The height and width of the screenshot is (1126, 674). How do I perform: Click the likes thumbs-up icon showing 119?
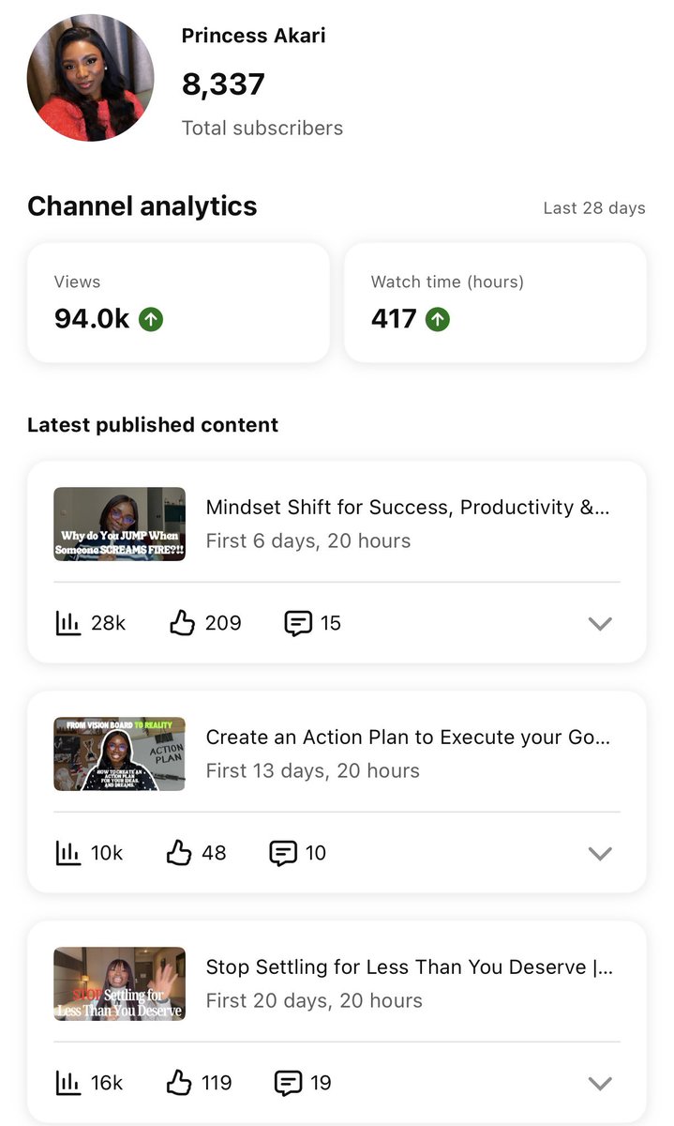click(x=179, y=1082)
